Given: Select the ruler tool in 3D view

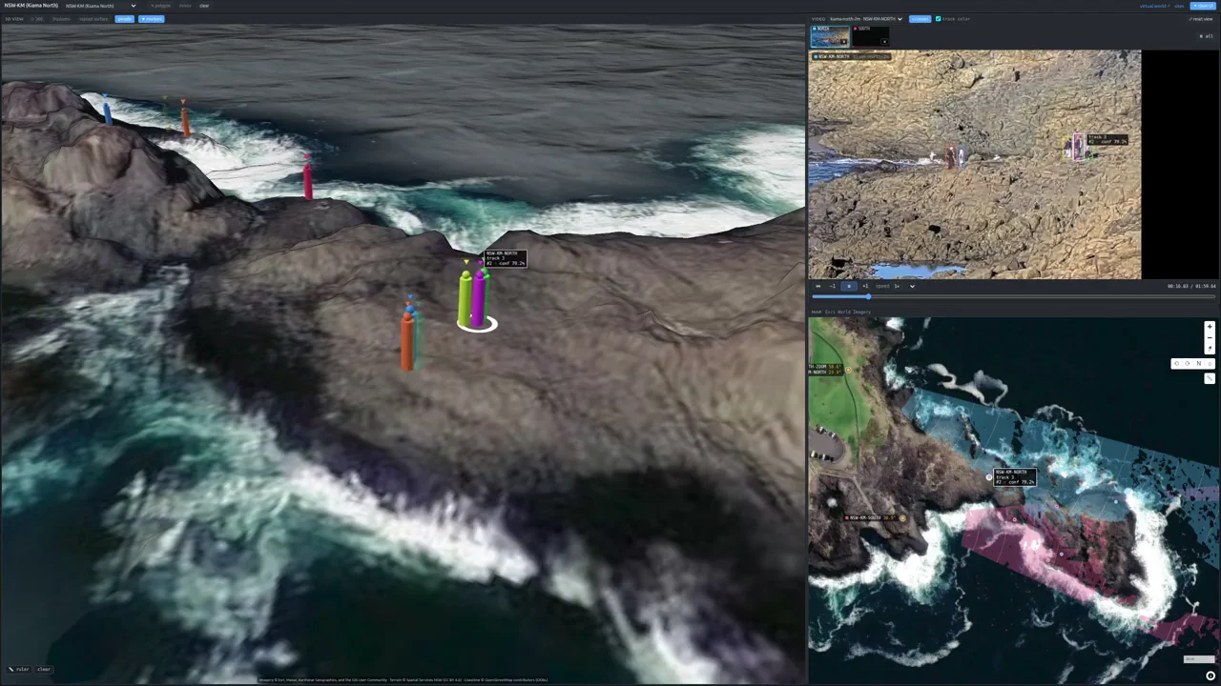Looking at the screenshot, I should [18, 669].
